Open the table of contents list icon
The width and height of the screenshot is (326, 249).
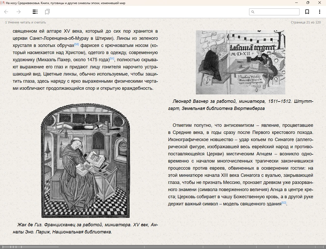35,12
